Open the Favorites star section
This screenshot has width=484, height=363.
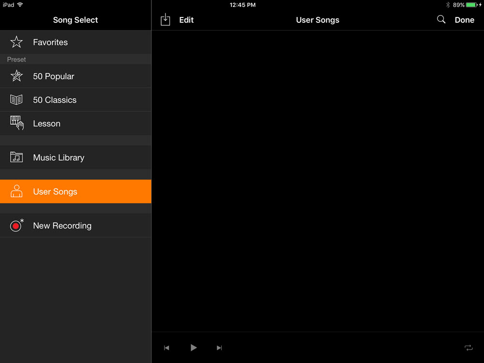click(16, 42)
